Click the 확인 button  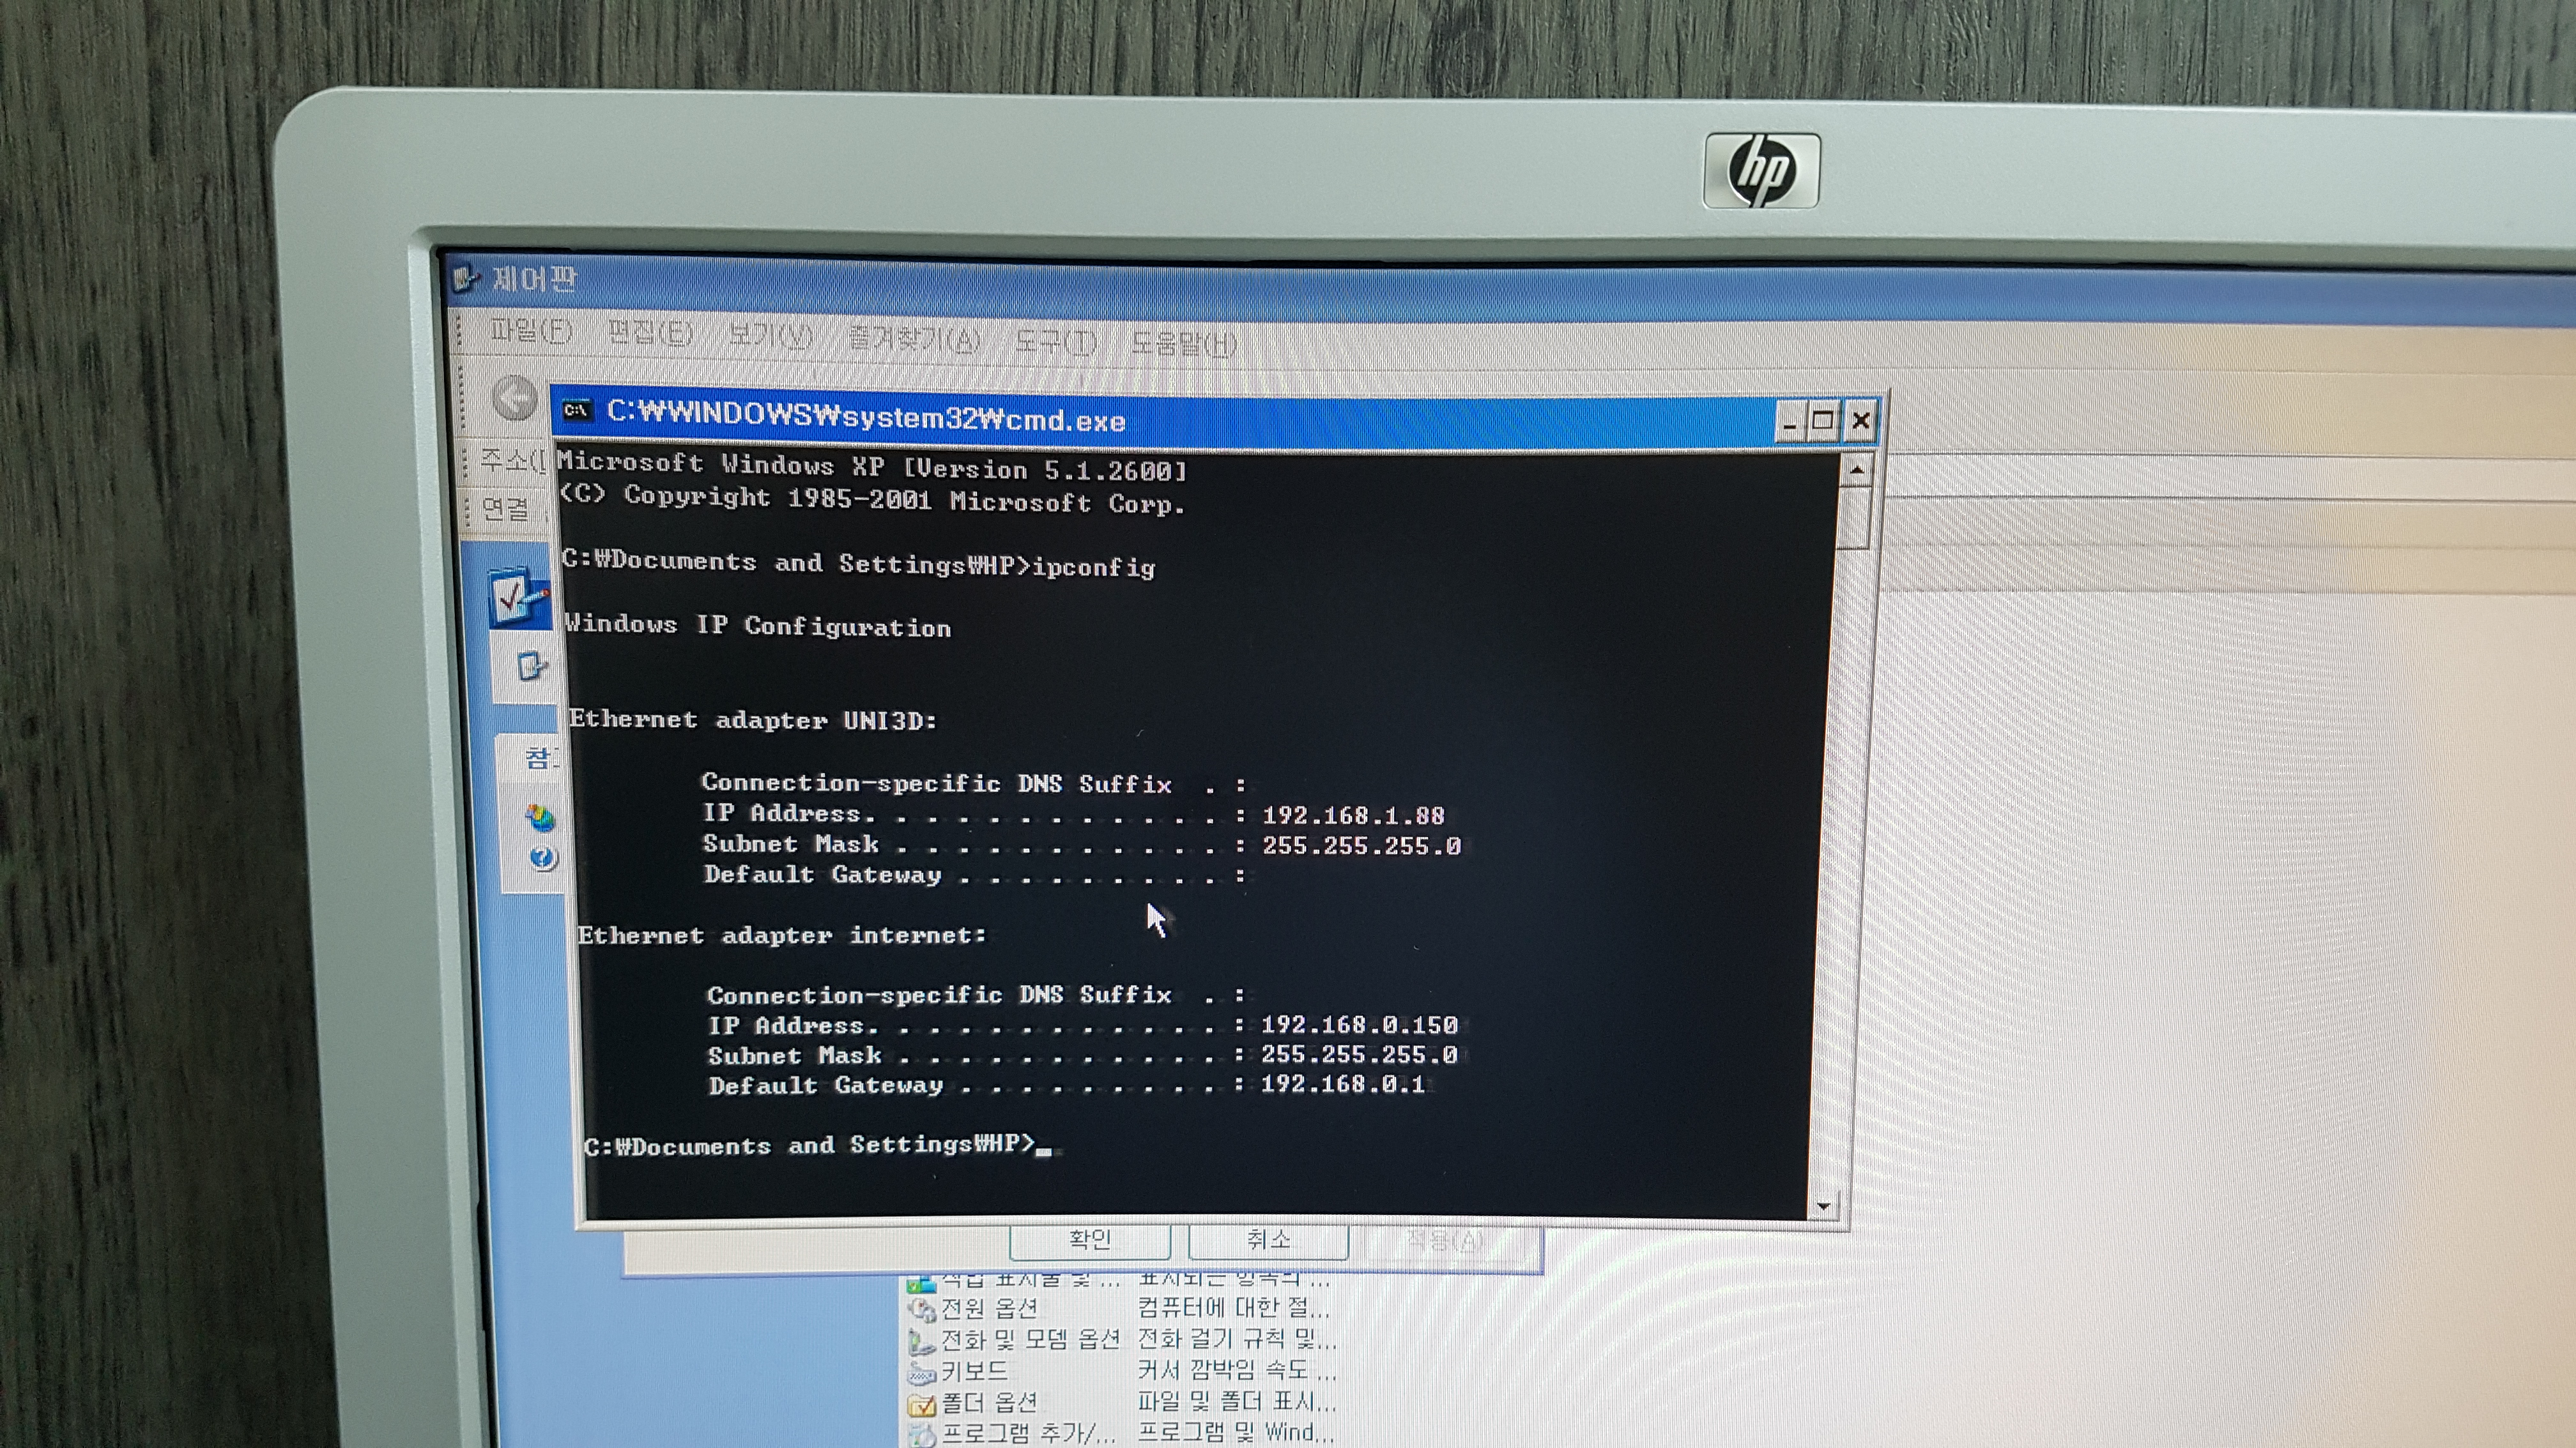1090,1241
